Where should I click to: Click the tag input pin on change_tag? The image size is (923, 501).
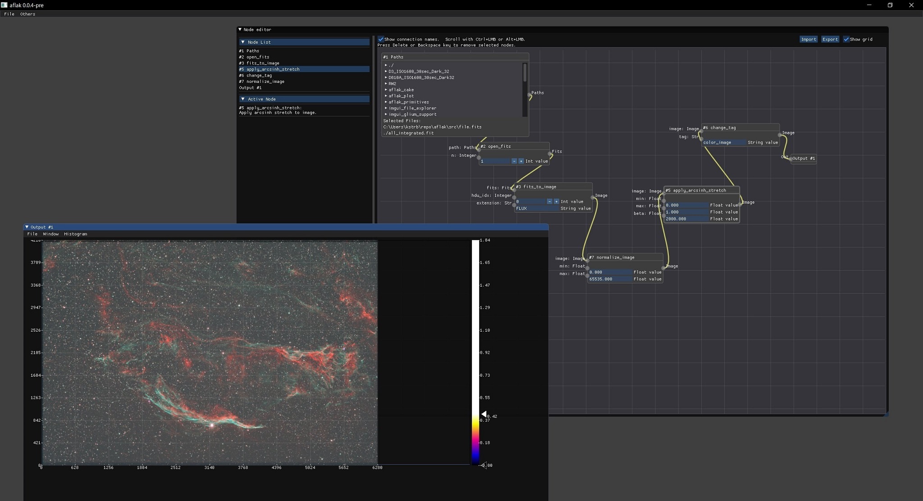(701, 138)
